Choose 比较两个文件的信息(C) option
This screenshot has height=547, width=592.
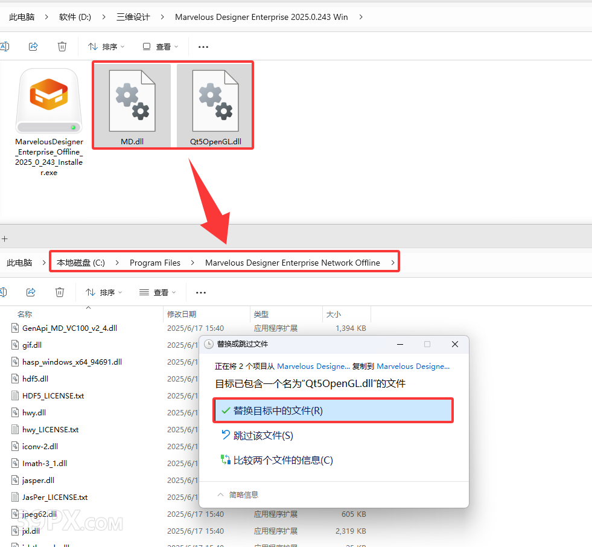click(x=283, y=460)
